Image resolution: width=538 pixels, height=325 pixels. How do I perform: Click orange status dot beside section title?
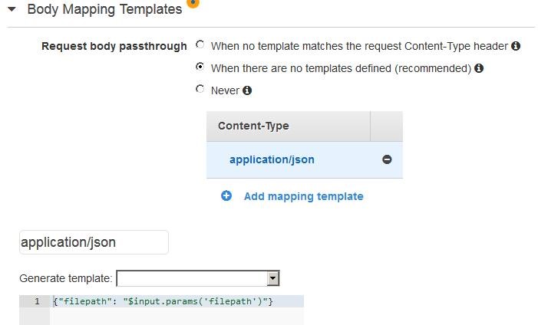pos(193,3)
